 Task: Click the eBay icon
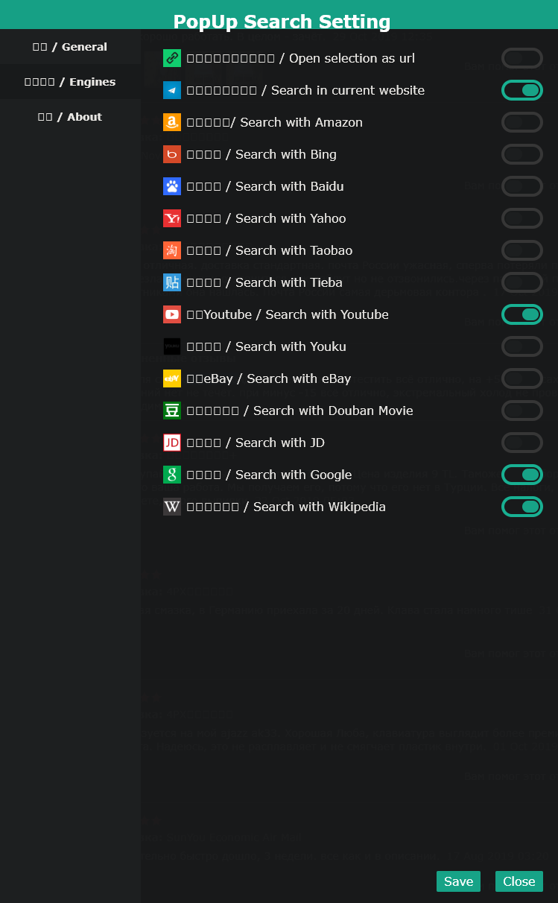tap(172, 378)
